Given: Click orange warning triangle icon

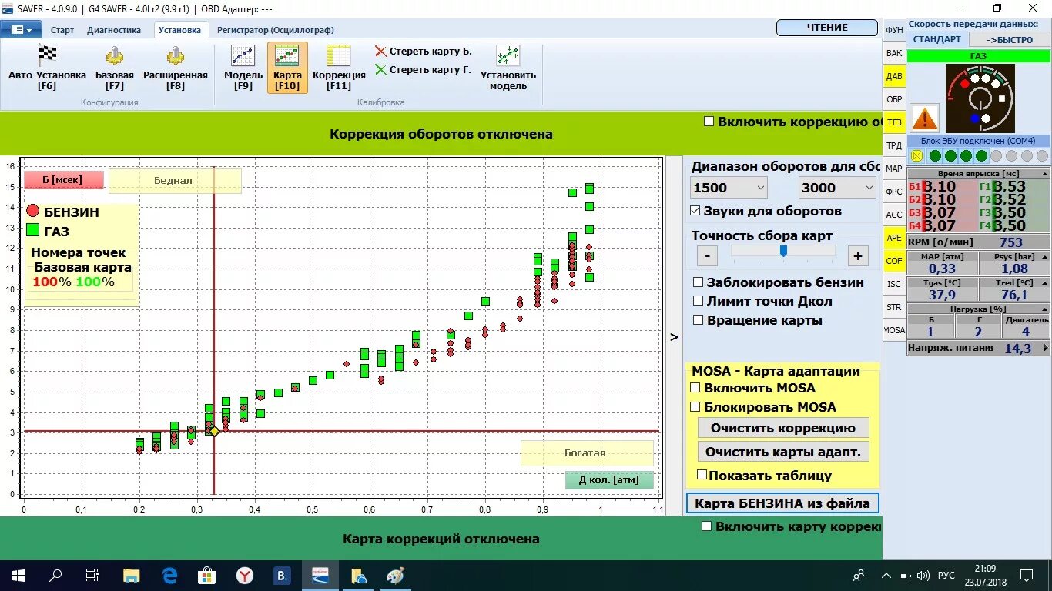Looking at the screenshot, I should coord(925,118).
